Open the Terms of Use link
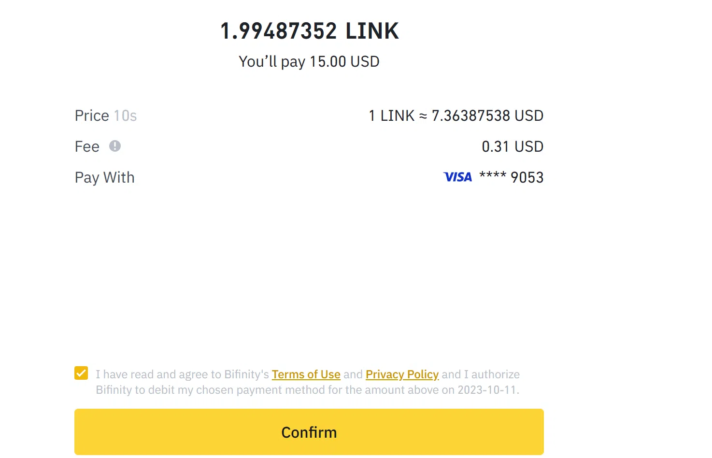The width and height of the screenshot is (712, 458). pyautogui.click(x=306, y=374)
